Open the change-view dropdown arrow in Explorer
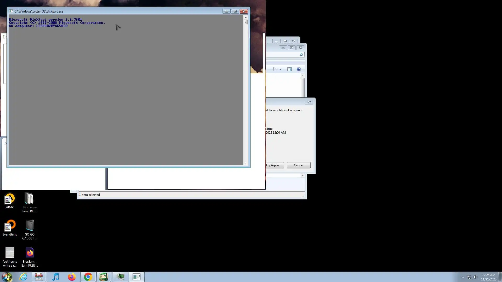The width and height of the screenshot is (502, 282). [281, 69]
